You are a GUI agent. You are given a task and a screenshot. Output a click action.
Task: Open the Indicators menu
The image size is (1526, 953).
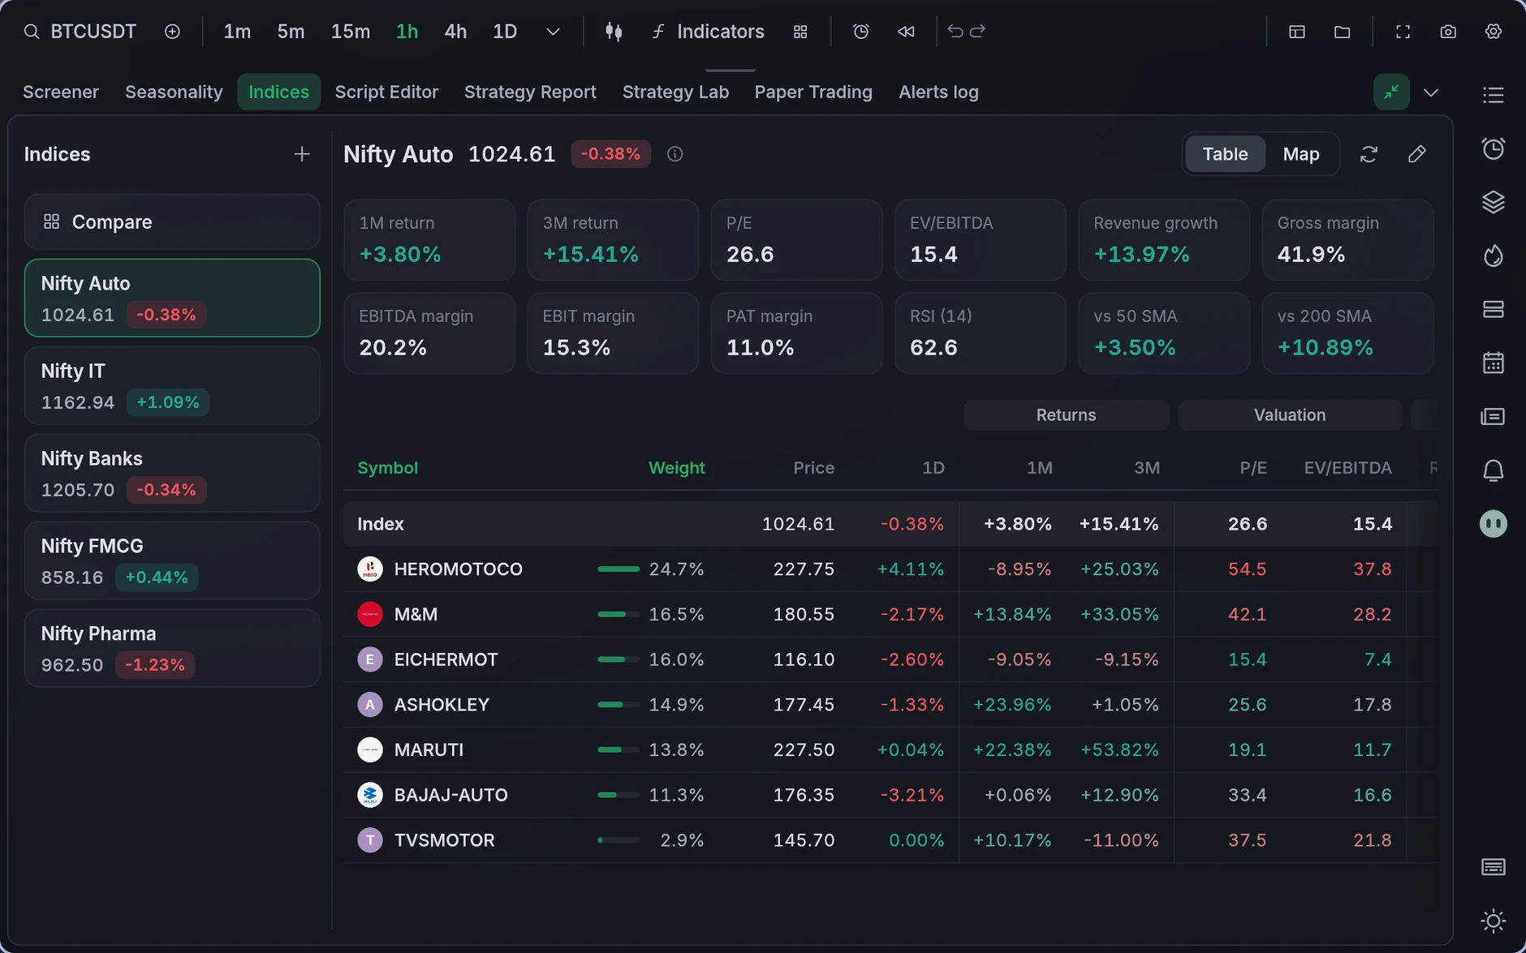[x=709, y=32]
